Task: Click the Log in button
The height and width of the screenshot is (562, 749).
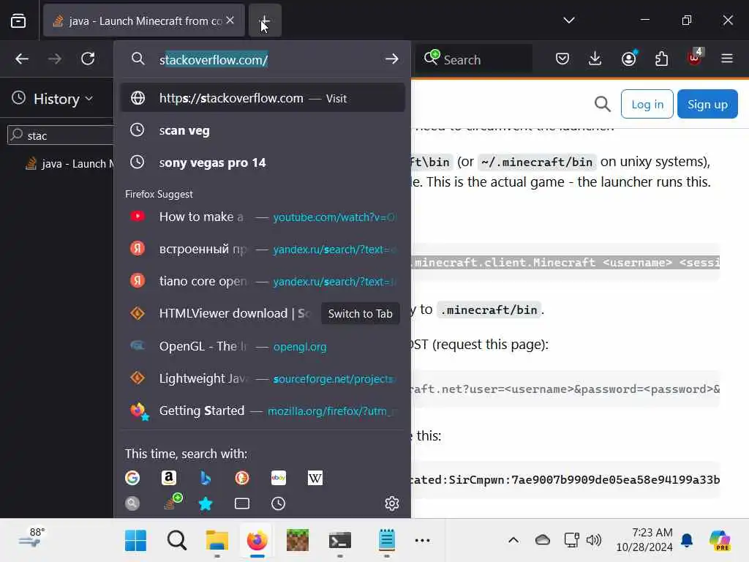Action: pos(647,104)
